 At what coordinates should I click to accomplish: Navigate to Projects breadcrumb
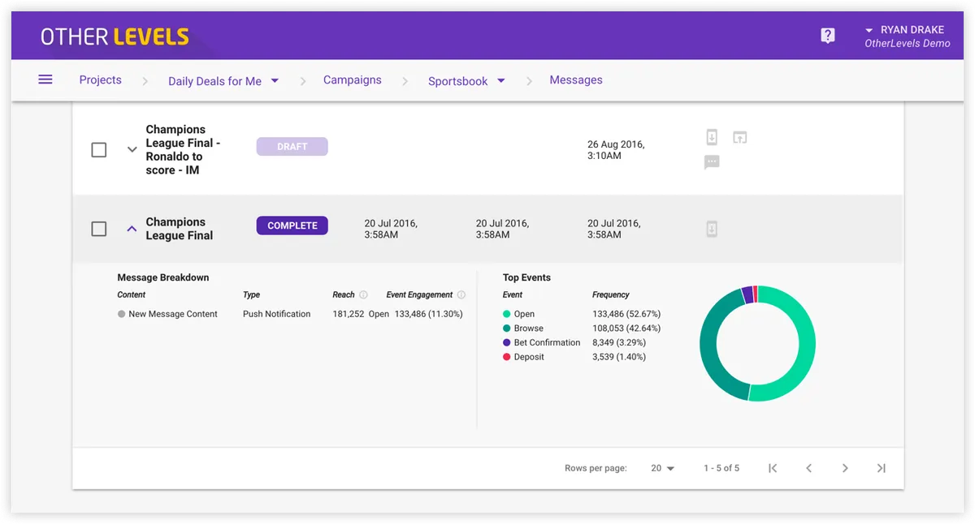(x=101, y=79)
